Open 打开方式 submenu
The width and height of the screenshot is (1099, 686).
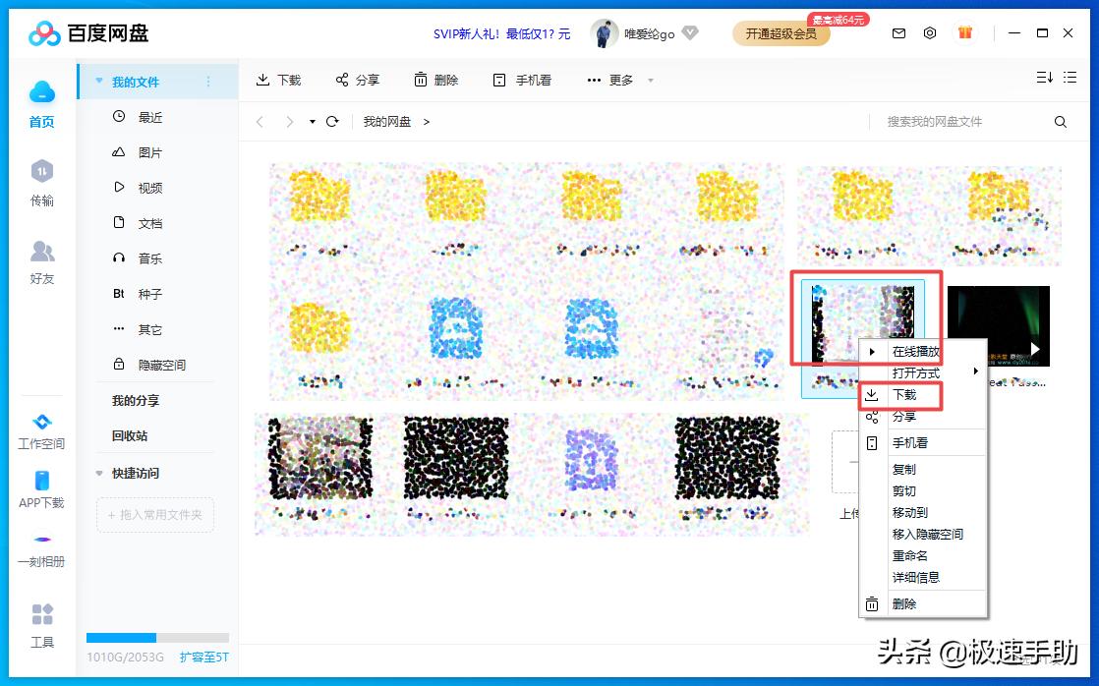(923, 372)
